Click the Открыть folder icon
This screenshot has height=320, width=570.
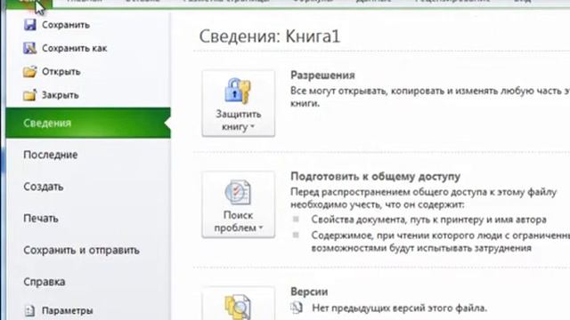coord(29,71)
